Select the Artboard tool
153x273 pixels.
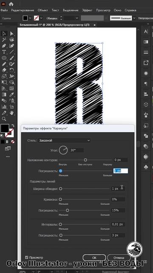click(x=11, y=107)
